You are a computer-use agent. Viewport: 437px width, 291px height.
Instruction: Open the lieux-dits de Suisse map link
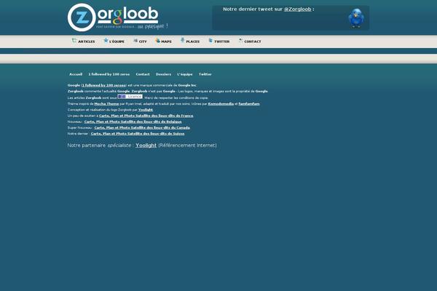coord(138,134)
